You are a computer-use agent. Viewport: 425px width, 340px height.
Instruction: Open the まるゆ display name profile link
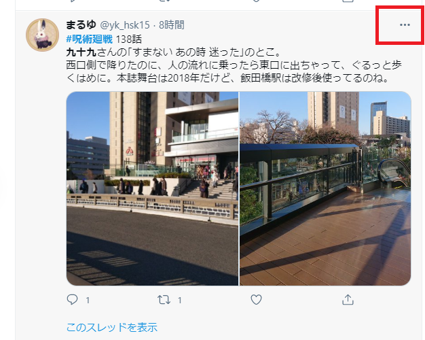[81, 24]
